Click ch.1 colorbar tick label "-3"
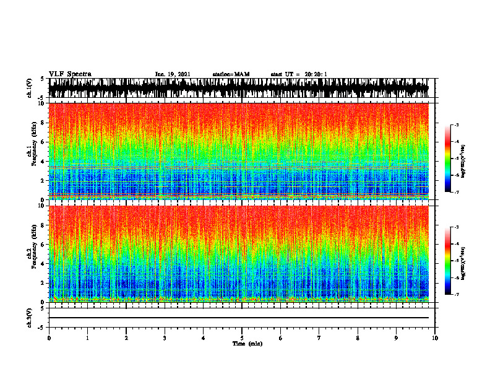The width and height of the screenshot is (490, 379). pyautogui.click(x=457, y=124)
